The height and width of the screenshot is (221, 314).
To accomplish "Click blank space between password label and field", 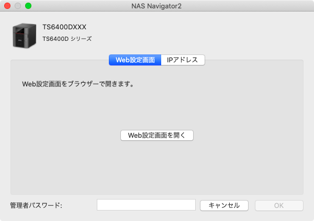I will coord(80,205).
